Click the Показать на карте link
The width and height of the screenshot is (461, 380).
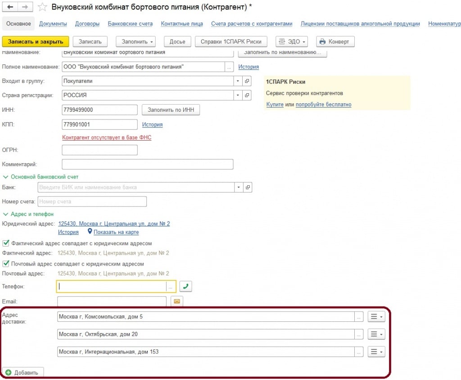pos(116,232)
